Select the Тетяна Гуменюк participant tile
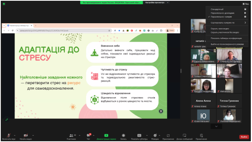The image size is (252, 142). [229, 101]
